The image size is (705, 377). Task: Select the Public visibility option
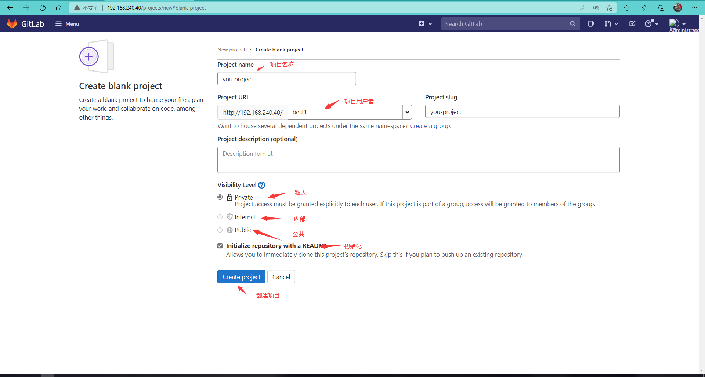220,230
